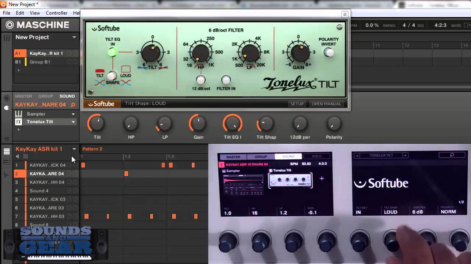Switch to the GROUP tab
471x264 pixels.
click(x=46, y=96)
